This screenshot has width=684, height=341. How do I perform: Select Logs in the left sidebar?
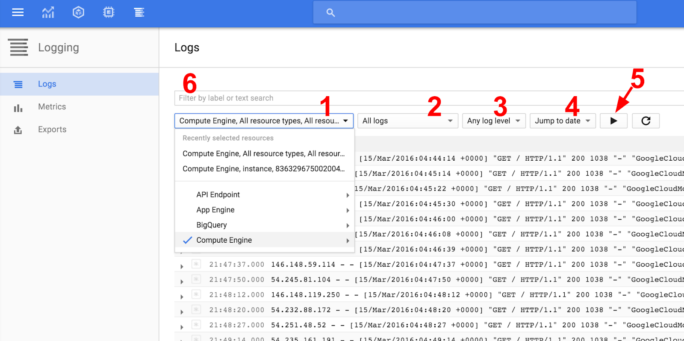47,84
